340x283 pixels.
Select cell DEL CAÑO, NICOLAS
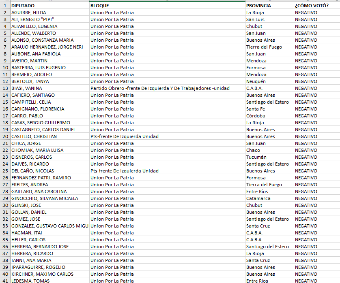point(50,171)
